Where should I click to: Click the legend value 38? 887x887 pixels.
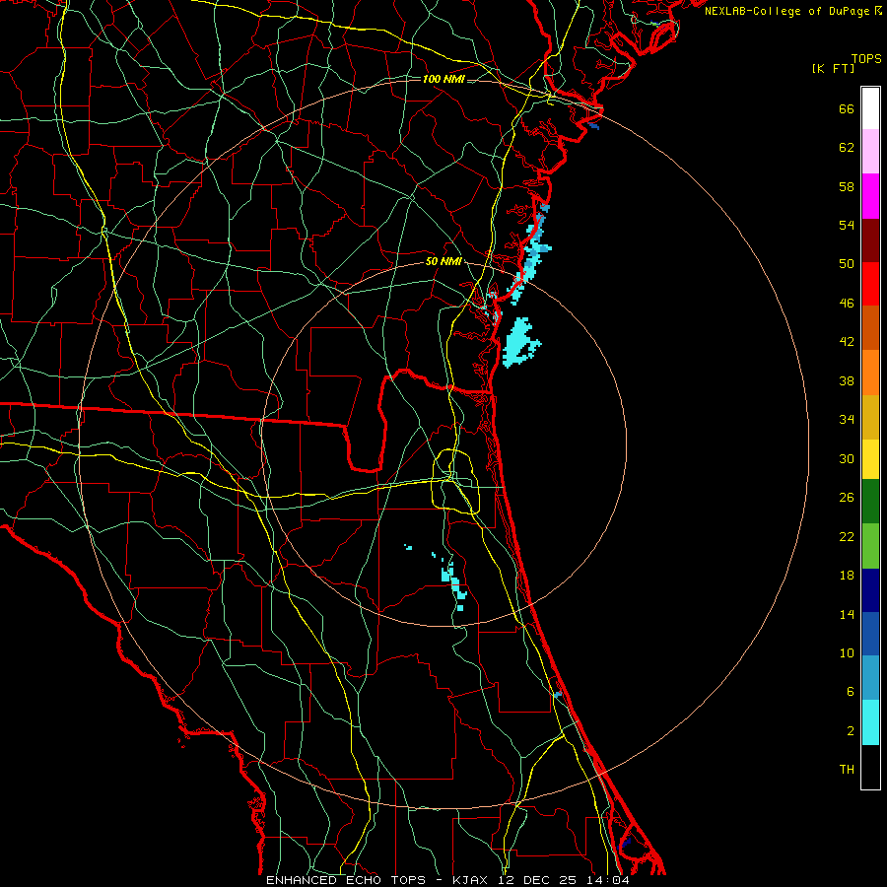click(x=847, y=380)
